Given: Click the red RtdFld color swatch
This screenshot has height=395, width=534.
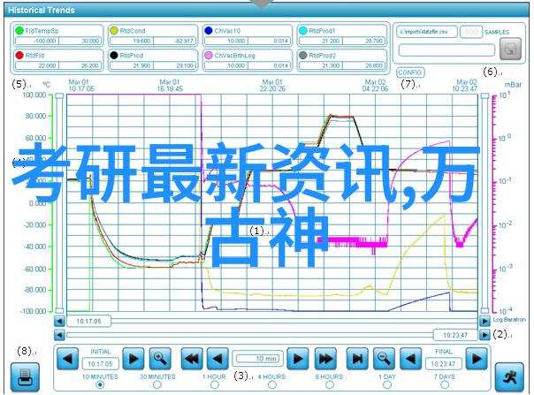Looking at the screenshot, I should tap(19, 55).
